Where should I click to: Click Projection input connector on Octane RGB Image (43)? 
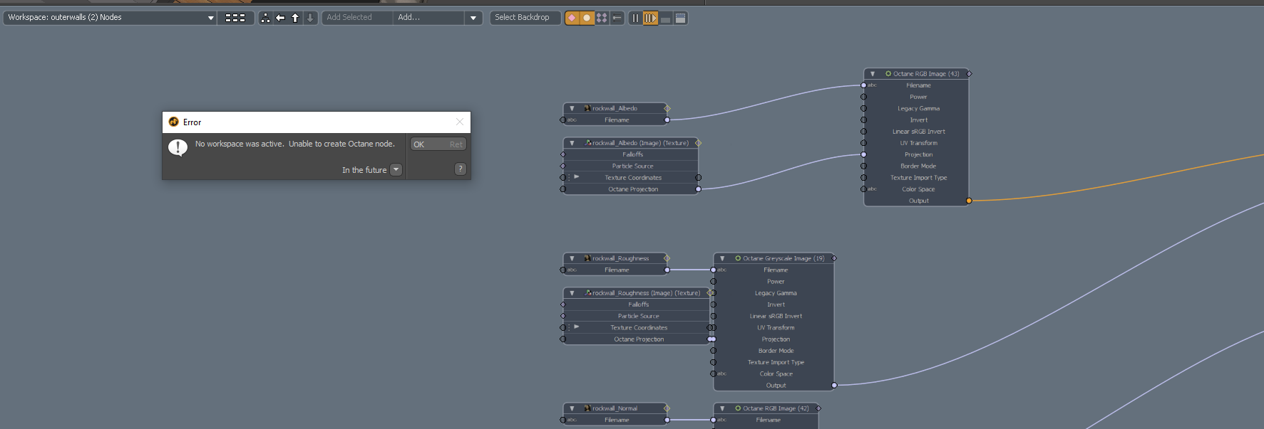click(864, 154)
